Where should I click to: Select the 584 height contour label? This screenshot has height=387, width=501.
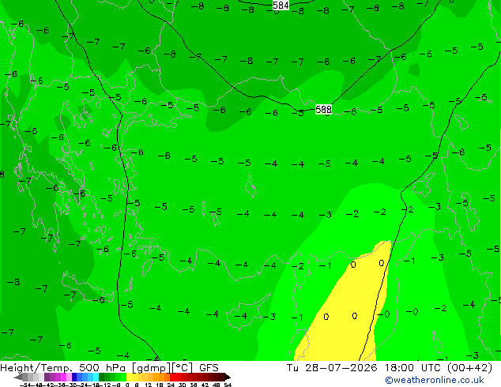click(281, 5)
